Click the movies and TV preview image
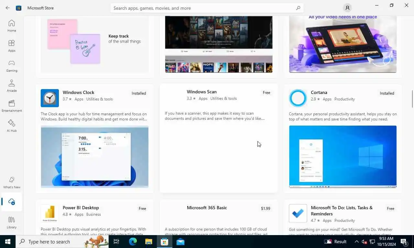 pos(219,44)
